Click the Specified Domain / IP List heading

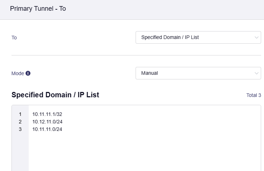coord(55,95)
